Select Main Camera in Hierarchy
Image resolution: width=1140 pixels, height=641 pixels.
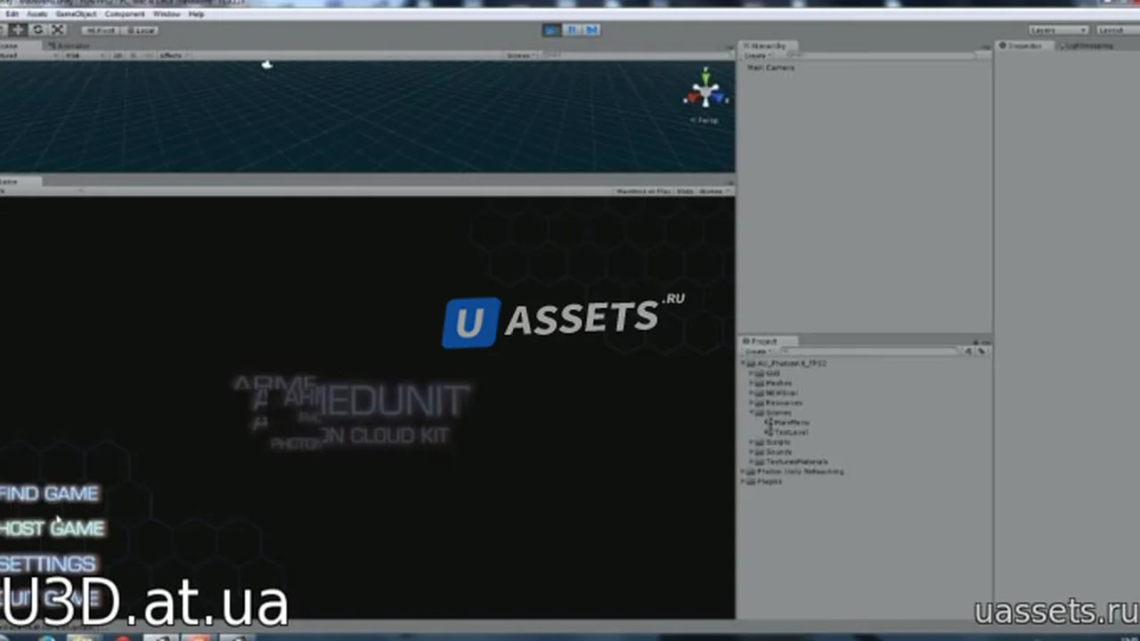770,68
